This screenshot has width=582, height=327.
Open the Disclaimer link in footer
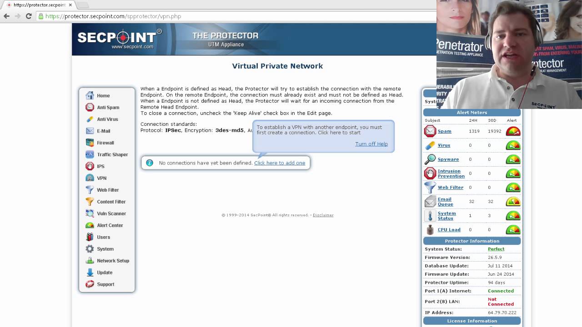coord(323,215)
